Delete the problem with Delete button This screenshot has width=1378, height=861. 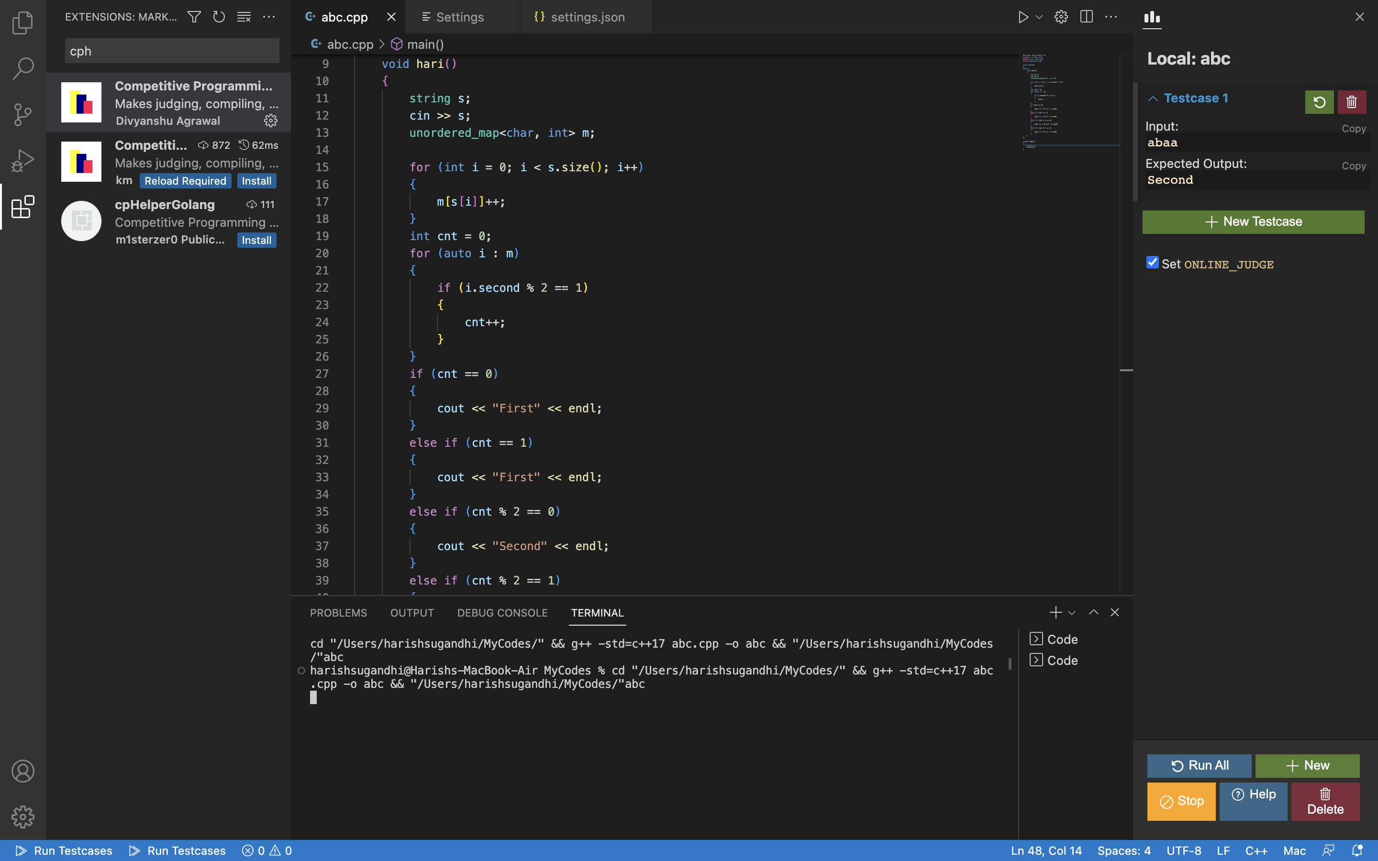click(1326, 801)
